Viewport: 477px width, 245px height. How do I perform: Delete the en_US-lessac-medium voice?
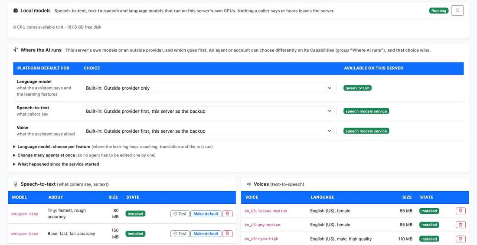pos(461,211)
